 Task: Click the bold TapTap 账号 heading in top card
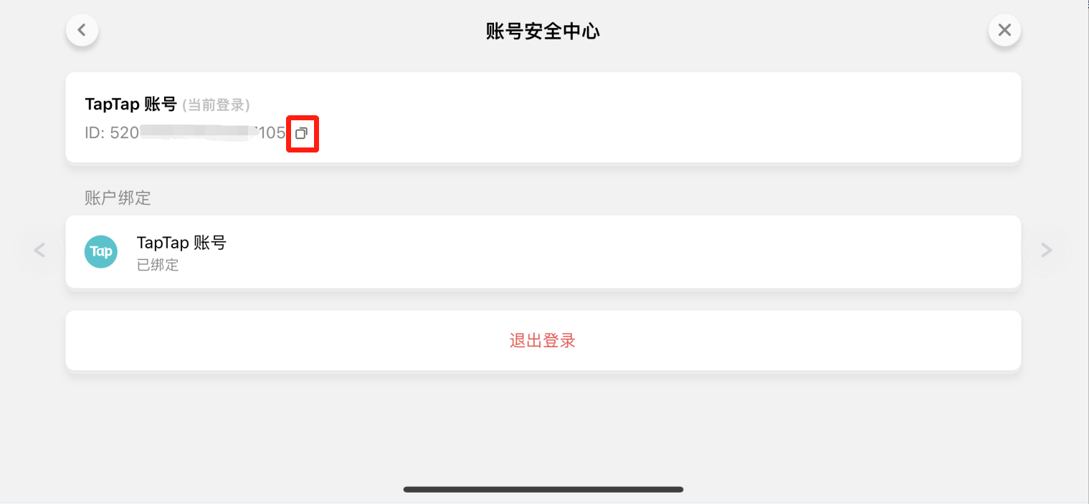pyautogui.click(x=130, y=105)
